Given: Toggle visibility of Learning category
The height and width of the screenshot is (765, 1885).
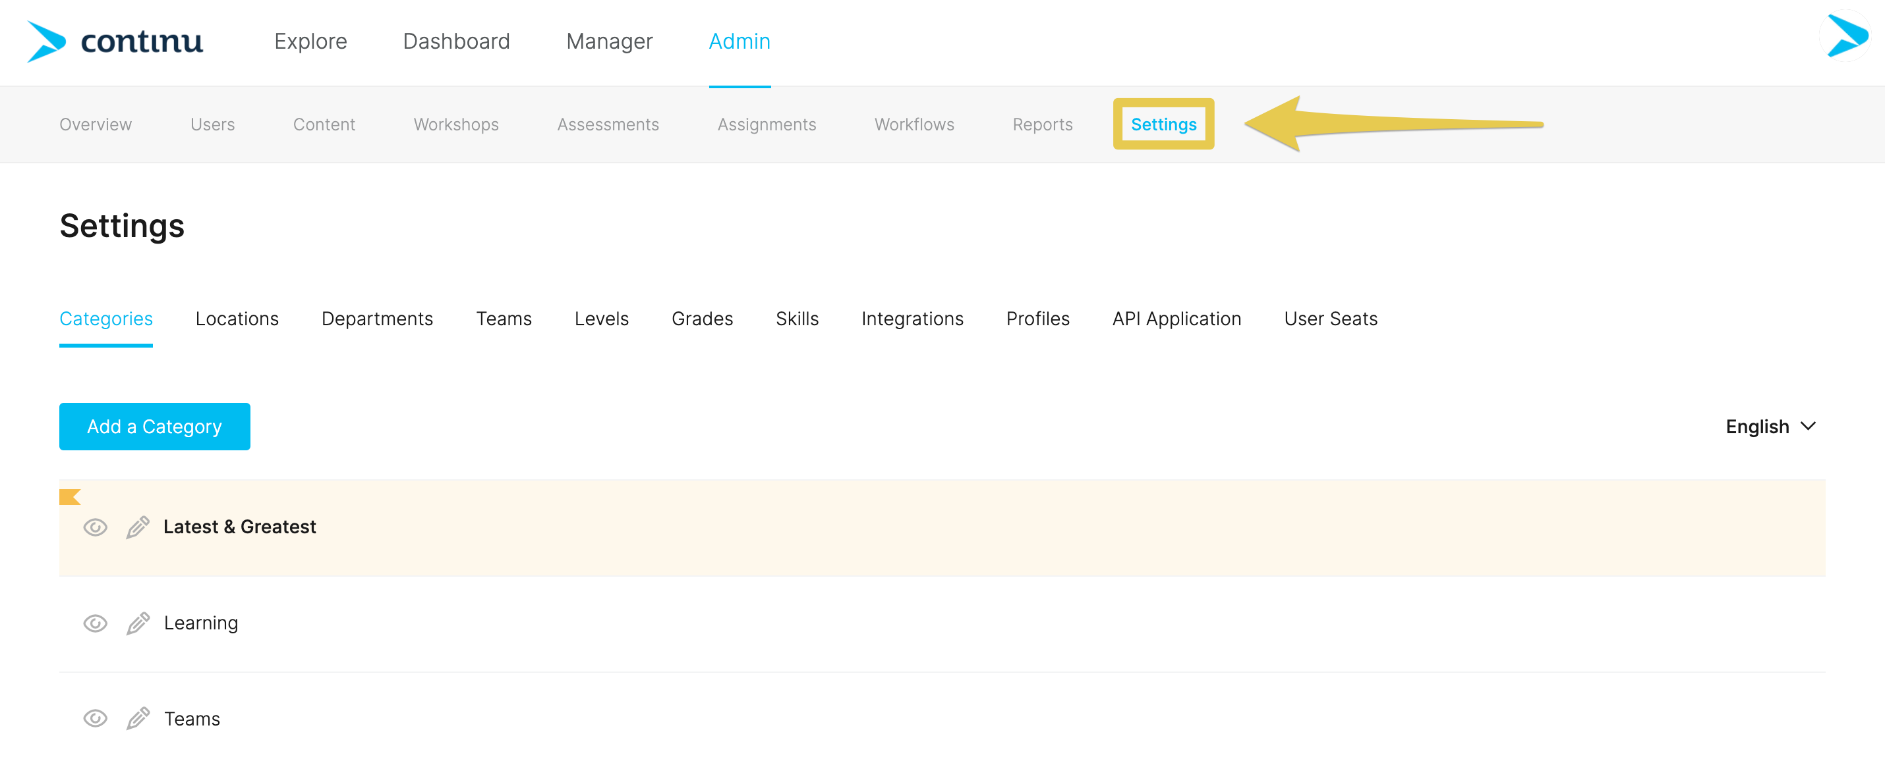Looking at the screenshot, I should pos(95,623).
